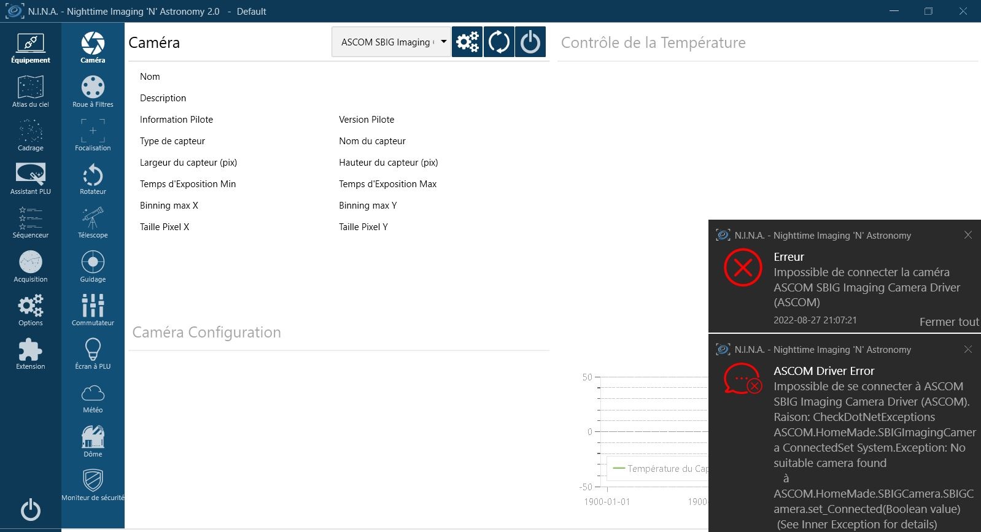Switch to the Séquenceur section
The height and width of the screenshot is (532, 981).
tap(31, 222)
